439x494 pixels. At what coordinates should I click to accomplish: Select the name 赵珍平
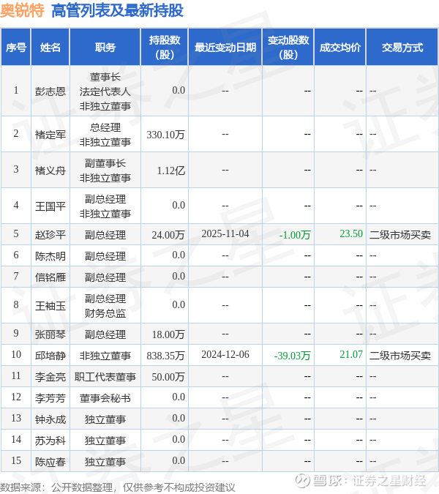pos(50,235)
